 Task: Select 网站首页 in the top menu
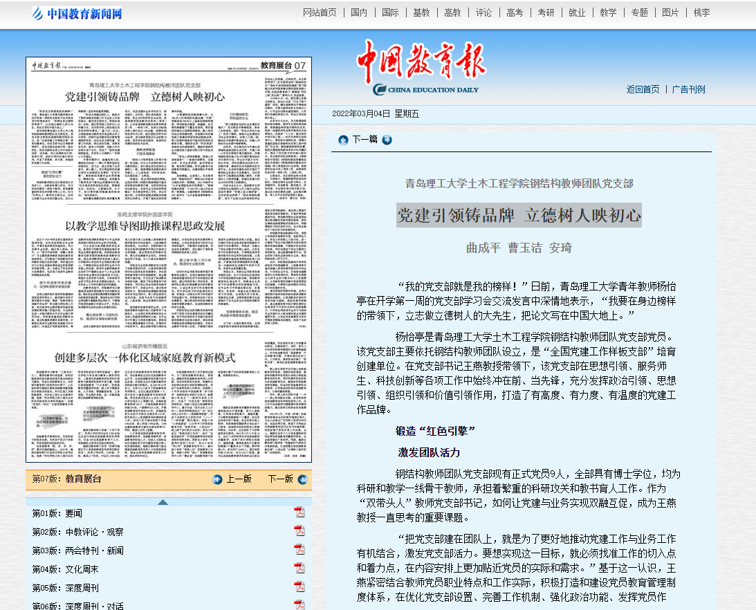[320, 12]
